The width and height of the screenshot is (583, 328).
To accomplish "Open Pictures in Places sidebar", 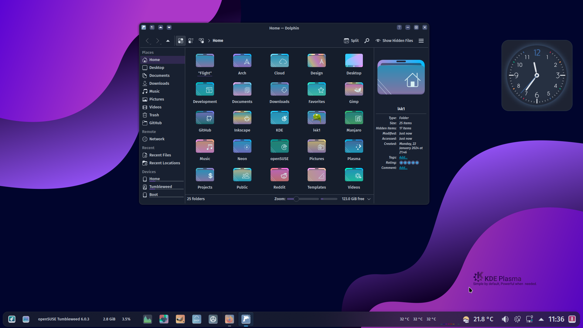I will point(162,99).
